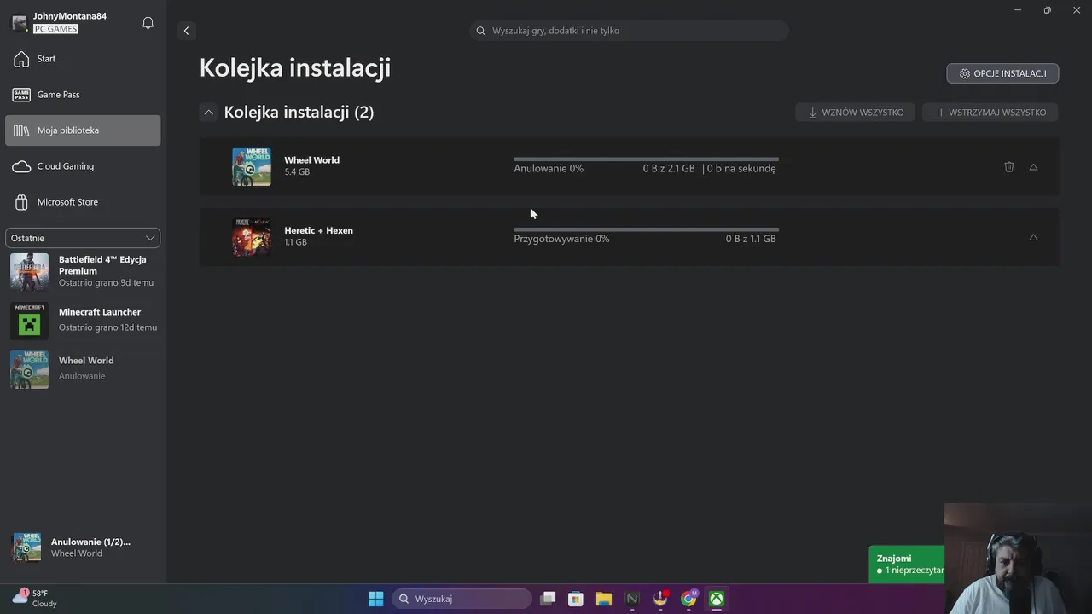Open Chrome from the taskbar
Screen dimensions: 1092x614
[x=688, y=599]
